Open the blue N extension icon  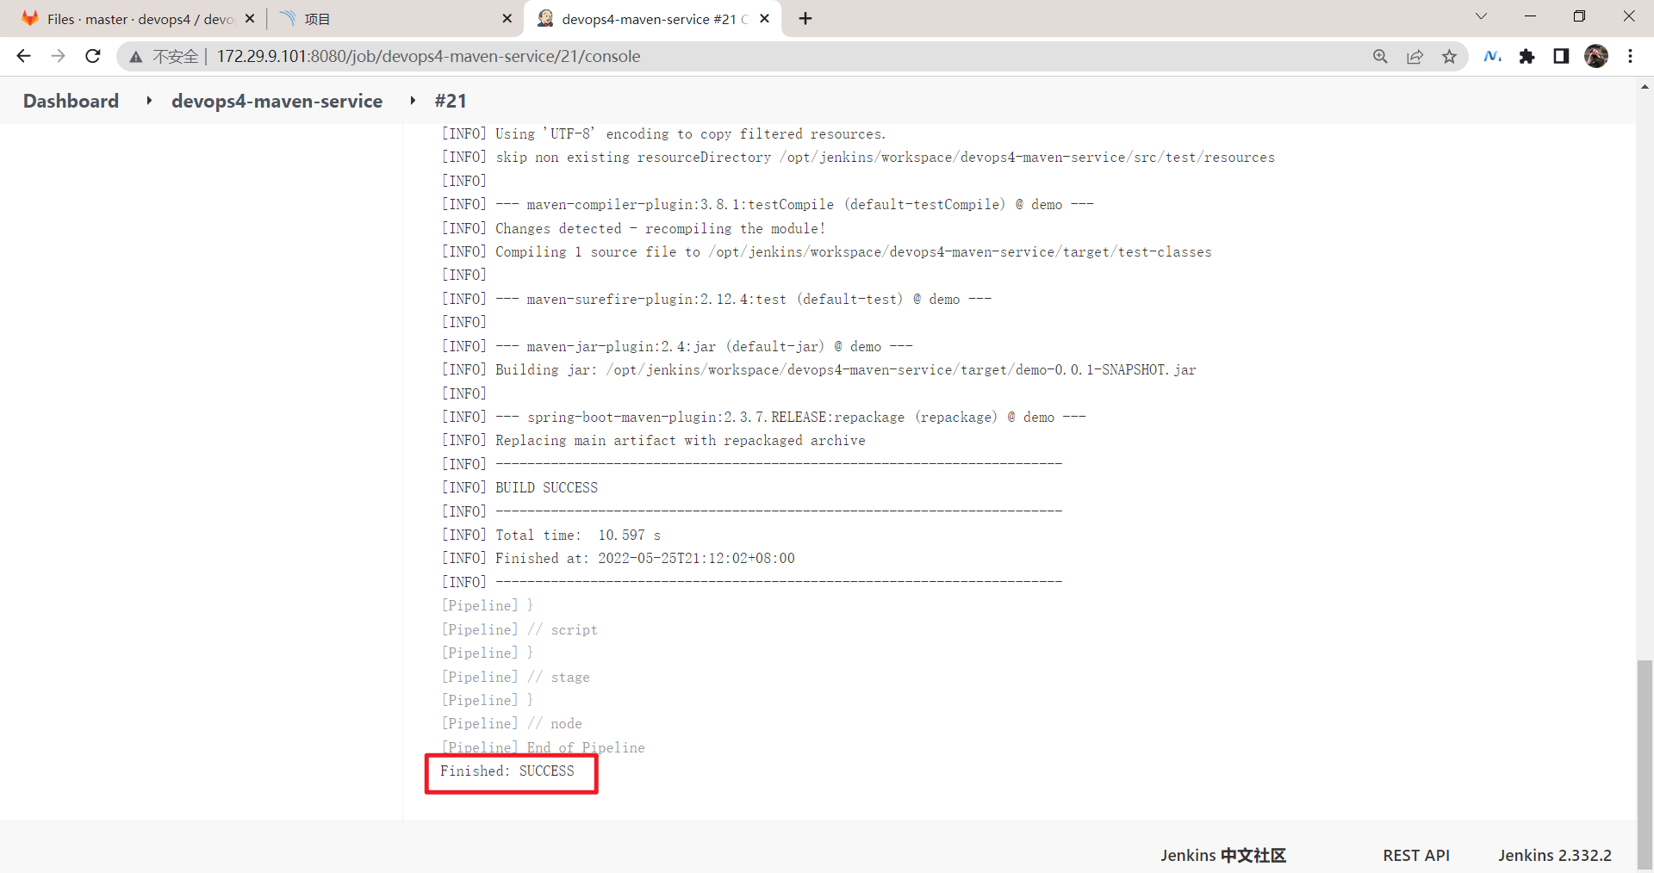[1492, 56]
